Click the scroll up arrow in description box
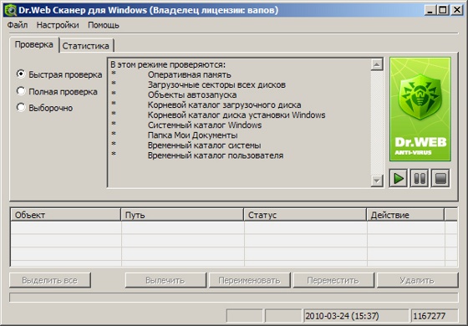The height and width of the screenshot is (326, 468). [x=377, y=64]
